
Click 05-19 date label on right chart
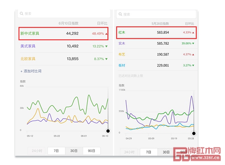174,139
